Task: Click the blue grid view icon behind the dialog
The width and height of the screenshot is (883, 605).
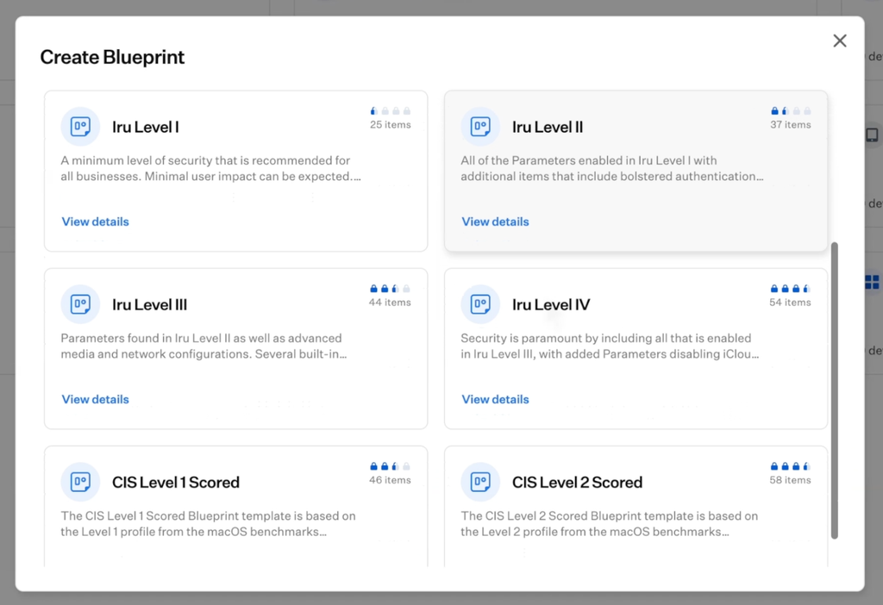Action: point(873,282)
